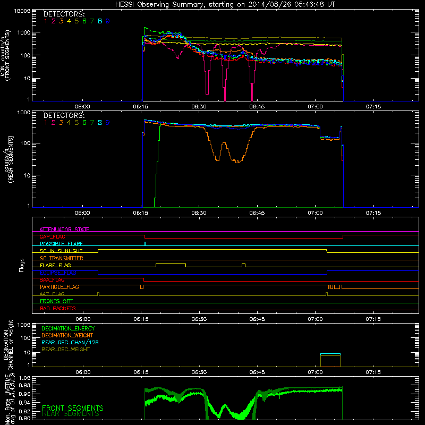Image resolution: width=425 pixels, height=425 pixels.
Task: Click 07:15 time tick under front segments plot
Action: (373, 107)
